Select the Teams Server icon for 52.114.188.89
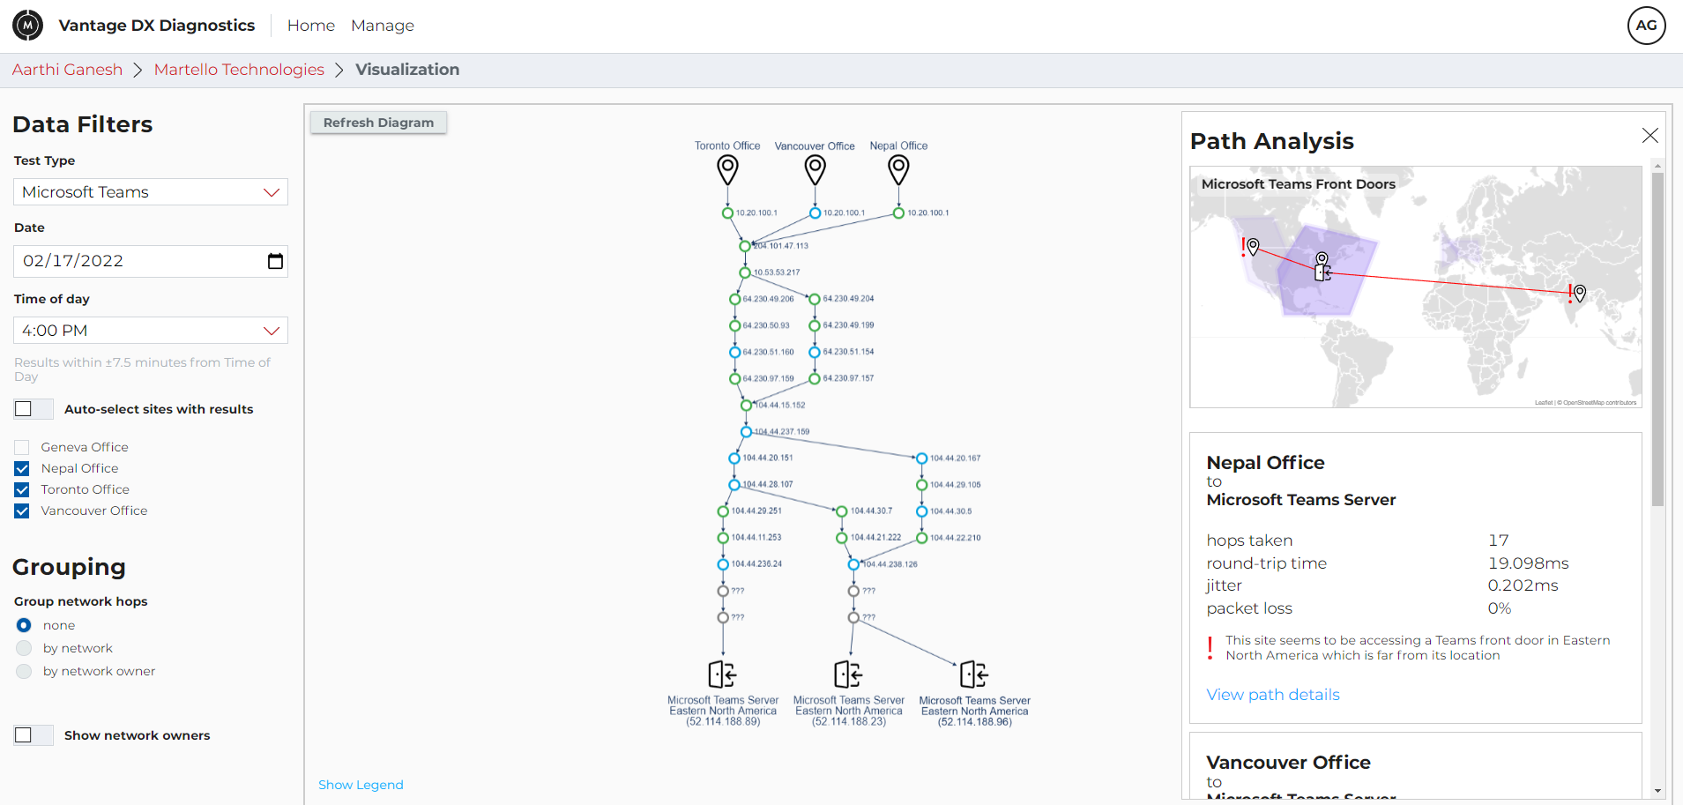 click(722, 675)
